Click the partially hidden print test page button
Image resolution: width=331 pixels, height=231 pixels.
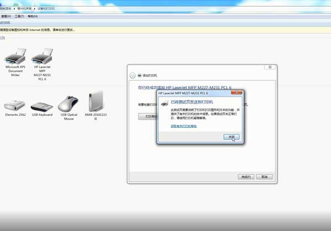coord(147,116)
